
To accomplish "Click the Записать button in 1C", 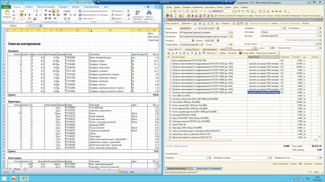I will click(308, 164).
